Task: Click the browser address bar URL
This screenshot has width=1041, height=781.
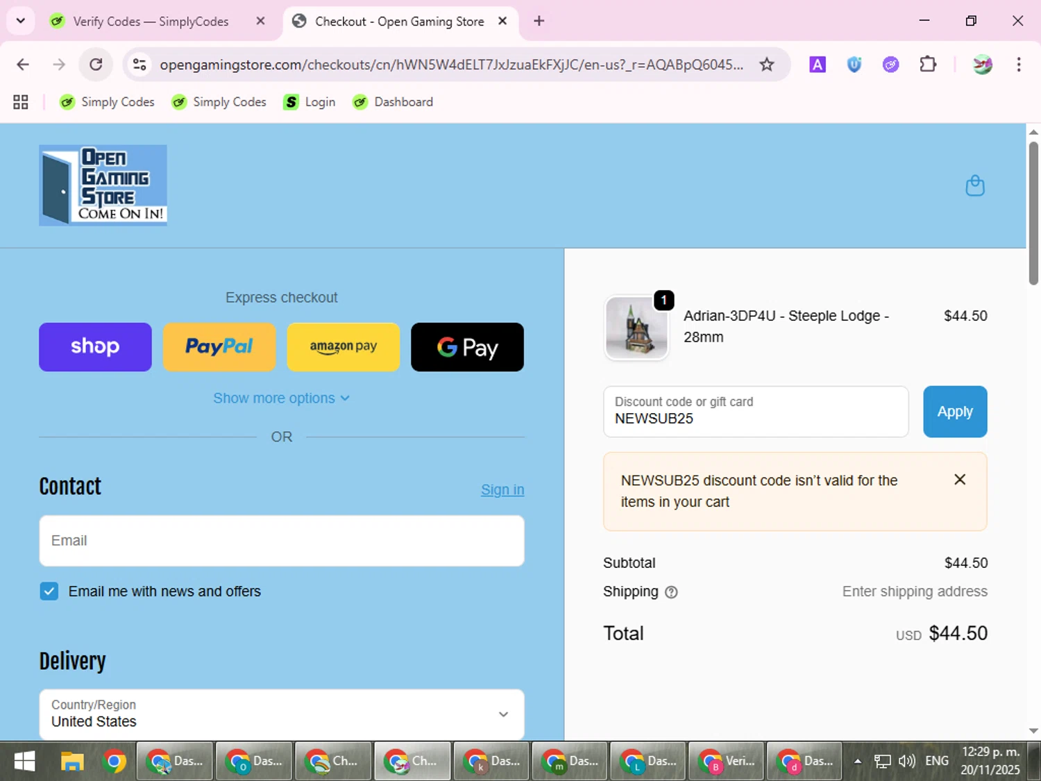Action: point(451,65)
